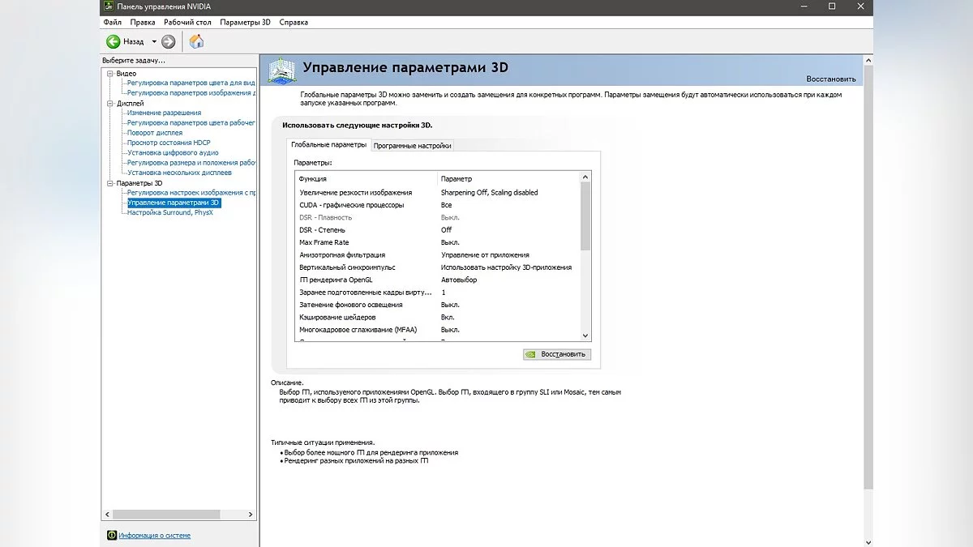Switch to Глобальные параметры tab
The width and height of the screenshot is (973, 547).
click(x=328, y=145)
